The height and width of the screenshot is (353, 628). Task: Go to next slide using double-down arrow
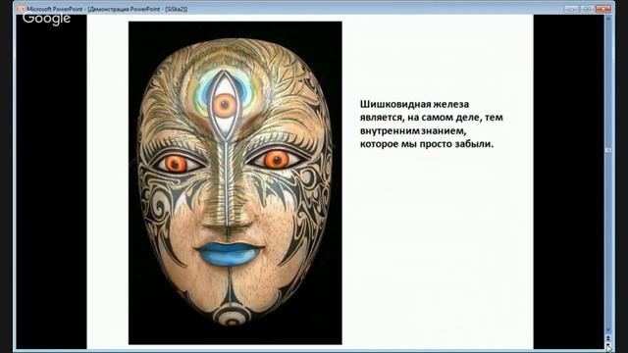[608, 346]
